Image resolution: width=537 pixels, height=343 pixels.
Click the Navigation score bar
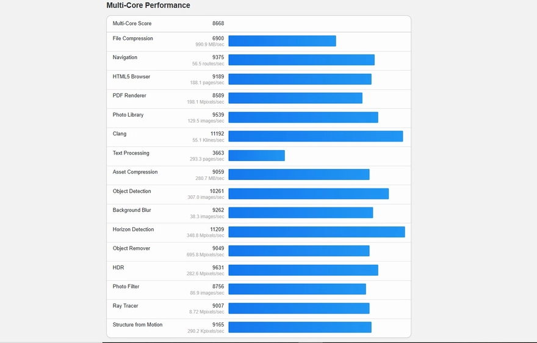pyautogui.click(x=301, y=60)
